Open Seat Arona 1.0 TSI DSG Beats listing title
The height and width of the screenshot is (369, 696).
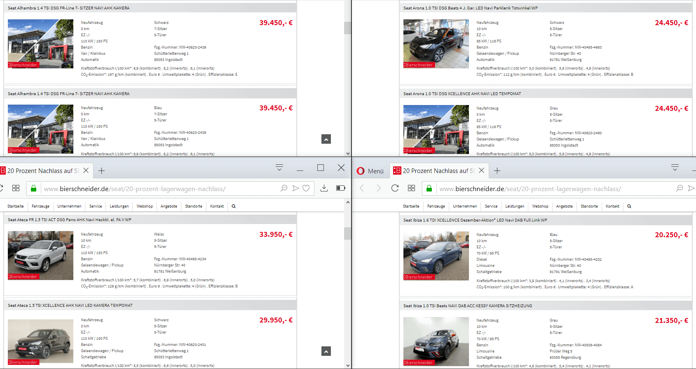(x=470, y=8)
